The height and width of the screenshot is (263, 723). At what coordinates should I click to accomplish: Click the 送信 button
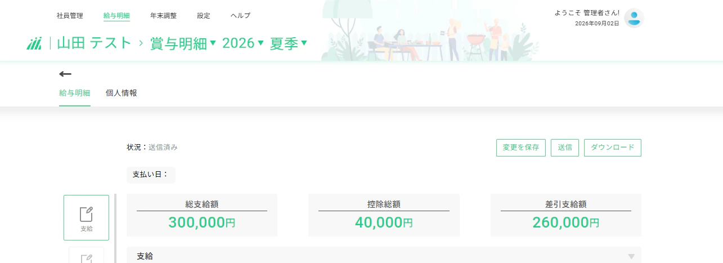(x=565, y=148)
